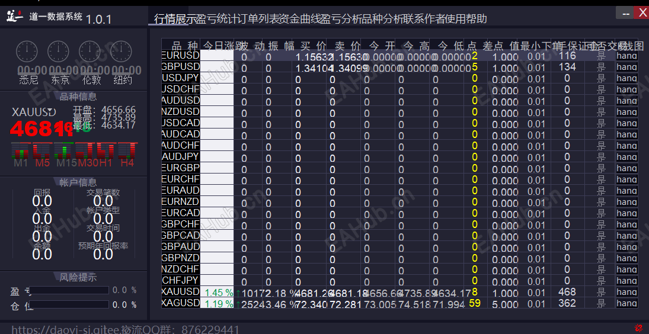
Task: Click the 品种 column header
Action: tap(181, 45)
